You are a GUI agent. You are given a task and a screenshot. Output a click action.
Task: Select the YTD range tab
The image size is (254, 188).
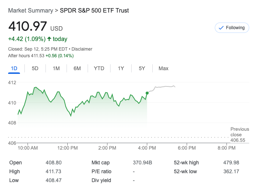(99, 68)
